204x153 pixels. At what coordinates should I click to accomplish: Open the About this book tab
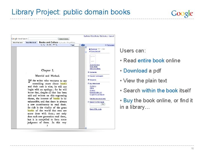point(18,42)
